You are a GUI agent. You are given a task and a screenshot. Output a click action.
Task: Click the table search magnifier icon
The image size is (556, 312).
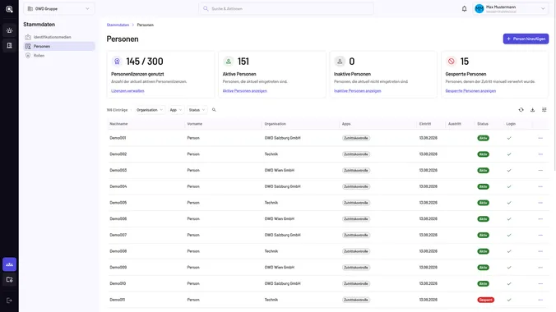tap(214, 110)
